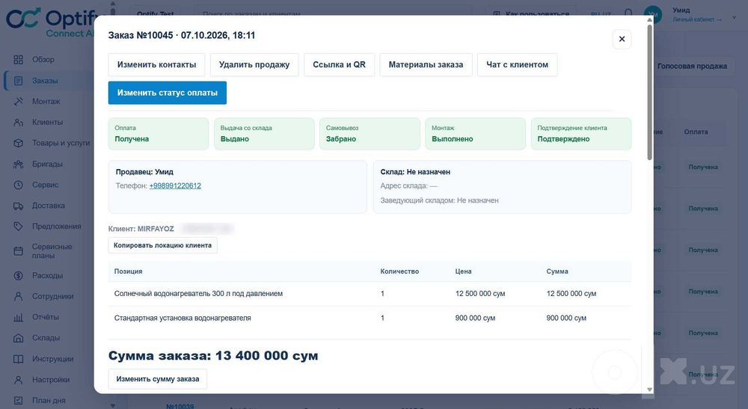Open the План дня checklist icon

pyautogui.click(x=18, y=401)
